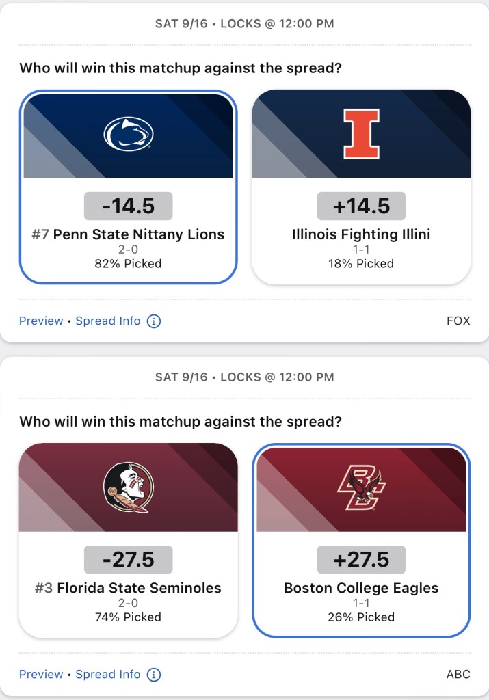Image resolution: width=489 pixels, height=700 pixels.
Task: Click the ABC network label
Action: point(458,674)
